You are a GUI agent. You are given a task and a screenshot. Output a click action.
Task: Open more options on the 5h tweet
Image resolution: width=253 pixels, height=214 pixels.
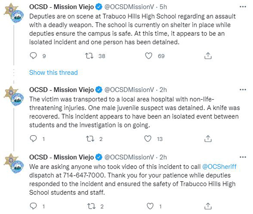pyautogui.click(x=243, y=7)
